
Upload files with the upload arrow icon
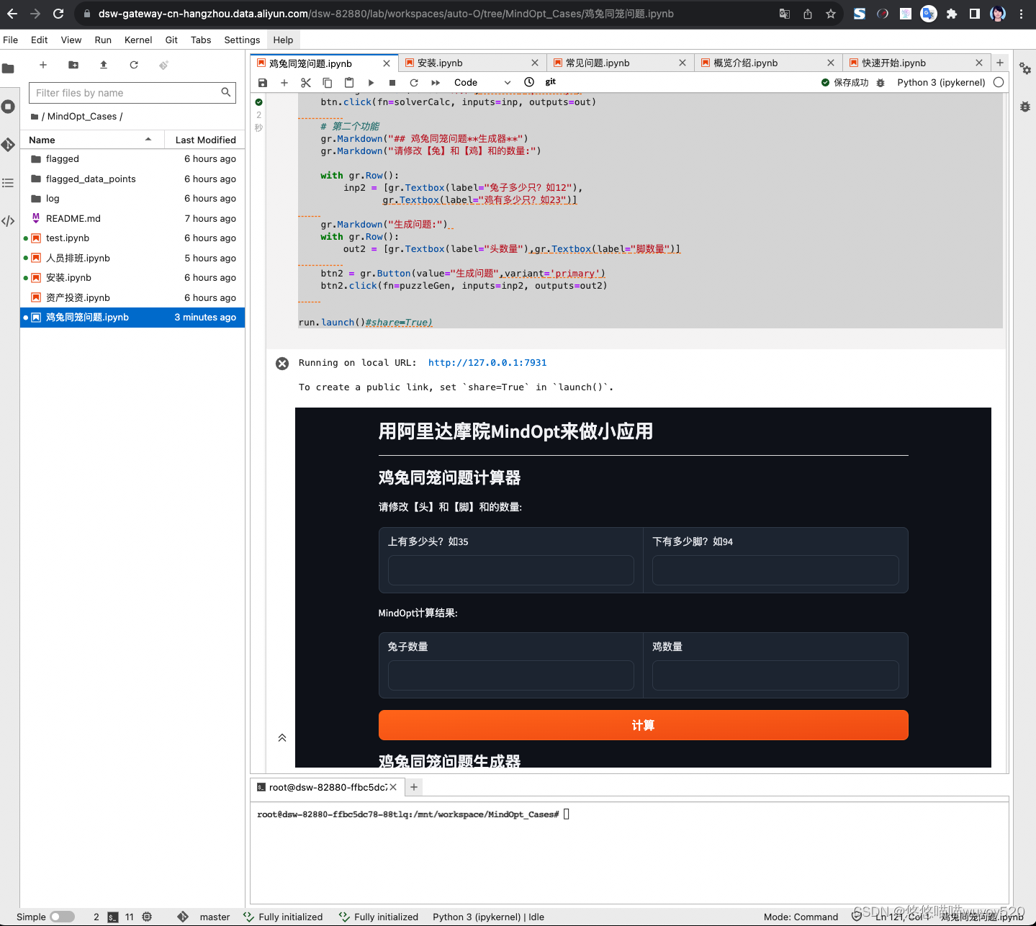pos(104,65)
